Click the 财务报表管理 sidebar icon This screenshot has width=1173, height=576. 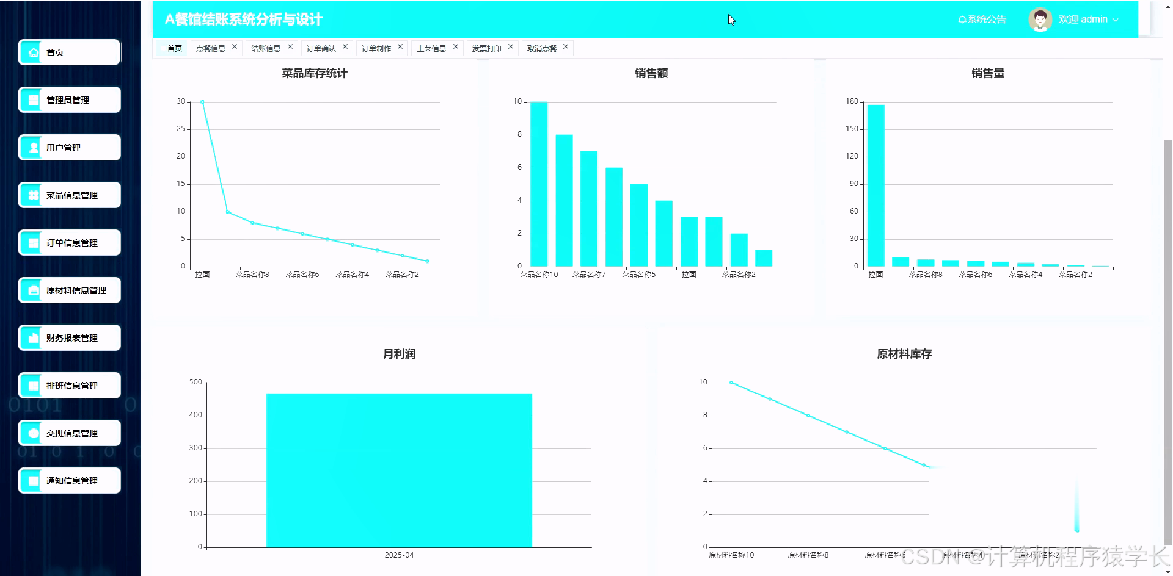[34, 338]
